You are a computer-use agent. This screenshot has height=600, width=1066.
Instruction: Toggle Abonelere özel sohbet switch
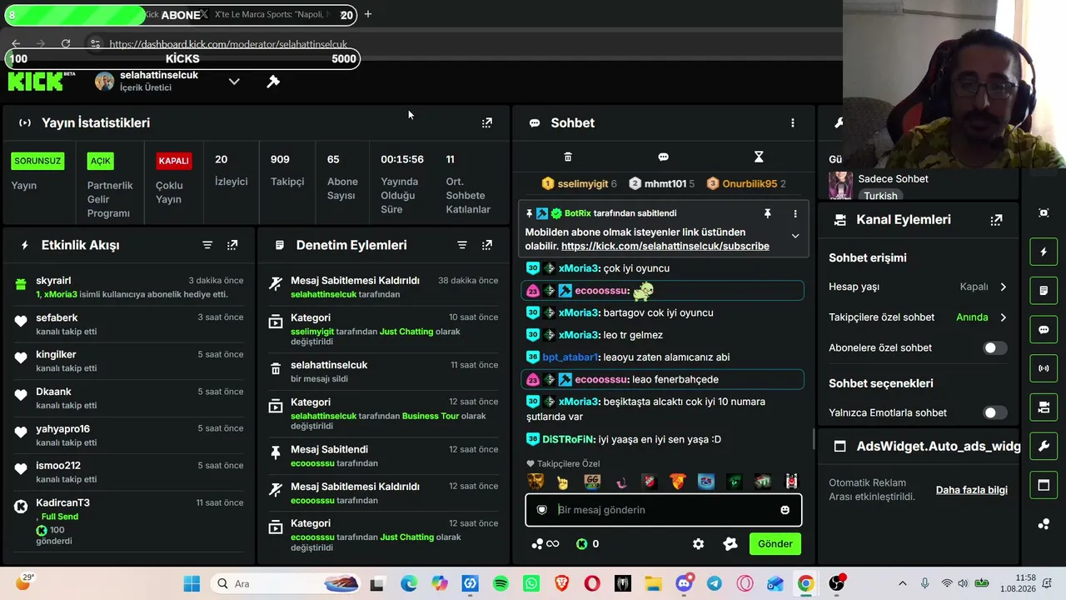pos(994,347)
